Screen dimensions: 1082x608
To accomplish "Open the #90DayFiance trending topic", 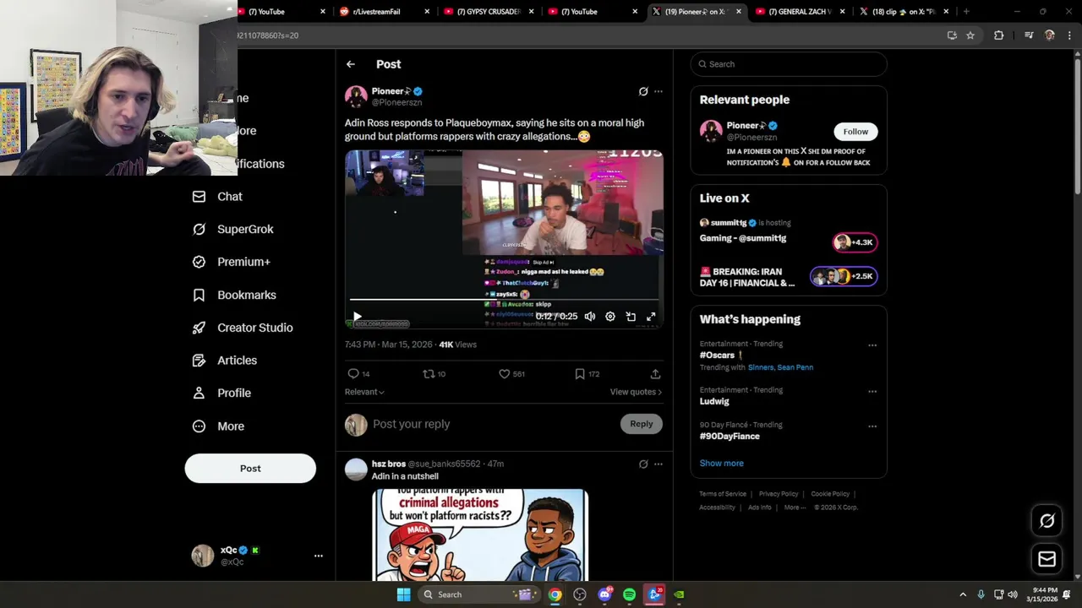I will point(730,437).
